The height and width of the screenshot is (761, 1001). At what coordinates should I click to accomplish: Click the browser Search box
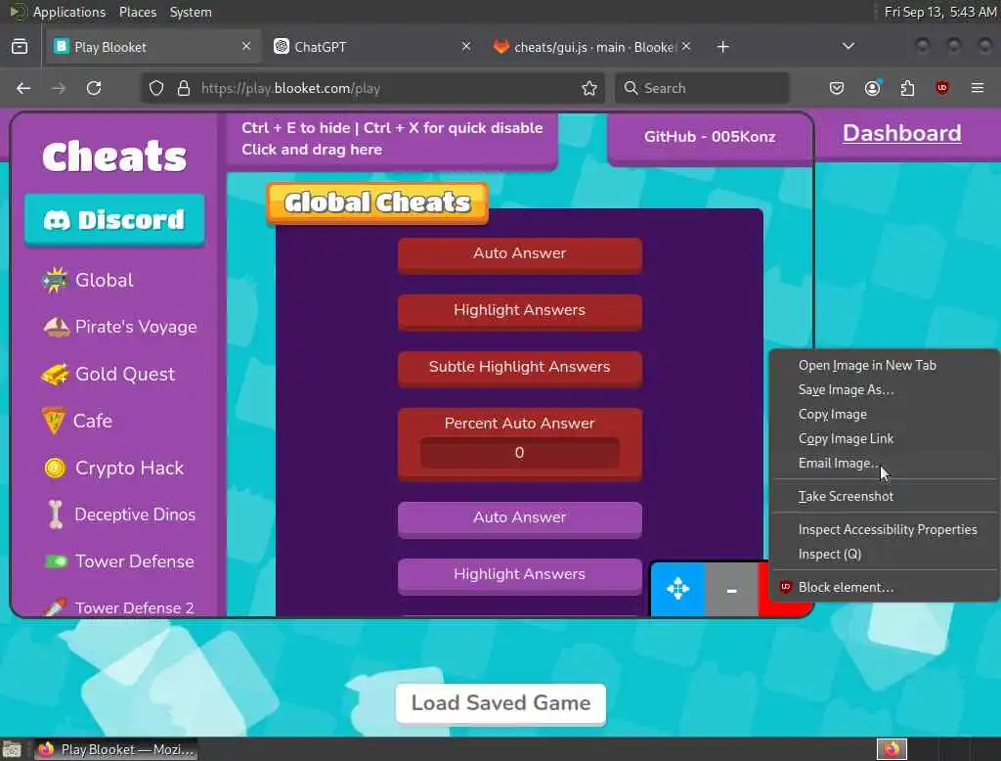702,88
